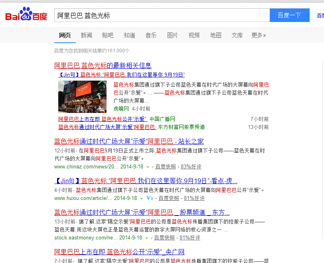Open 81%好评 link on eastmoney result

tap(190, 237)
